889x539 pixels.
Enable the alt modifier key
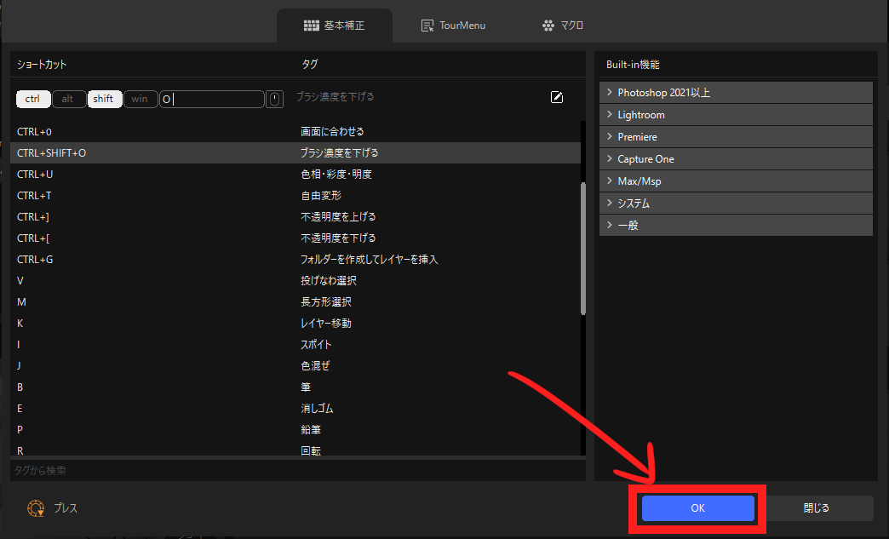coord(68,100)
